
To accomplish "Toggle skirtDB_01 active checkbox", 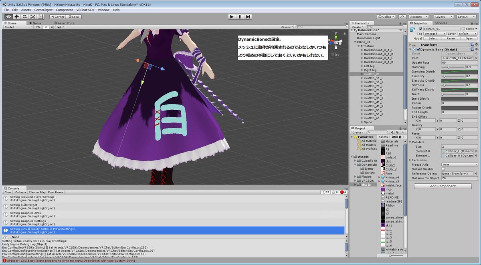I will tap(420, 29).
